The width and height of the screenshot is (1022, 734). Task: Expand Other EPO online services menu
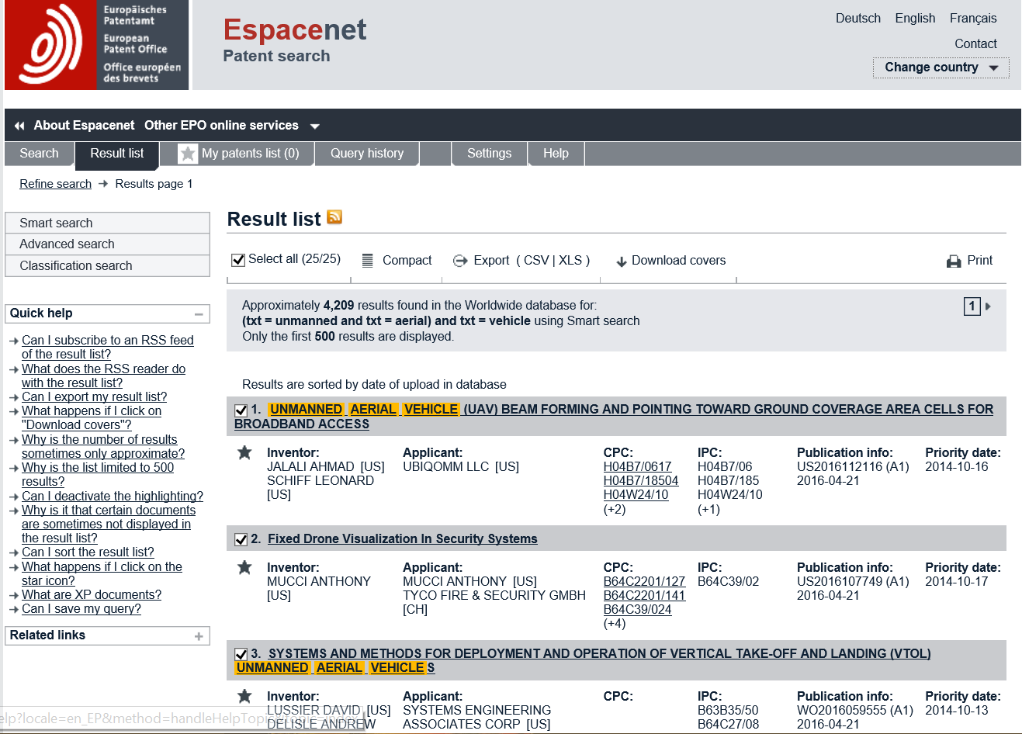pyautogui.click(x=232, y=126)
